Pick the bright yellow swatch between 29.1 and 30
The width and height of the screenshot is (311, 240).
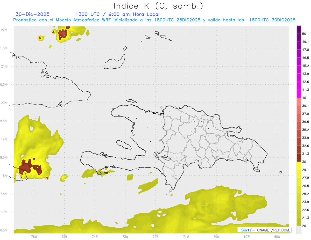point(299,166)
